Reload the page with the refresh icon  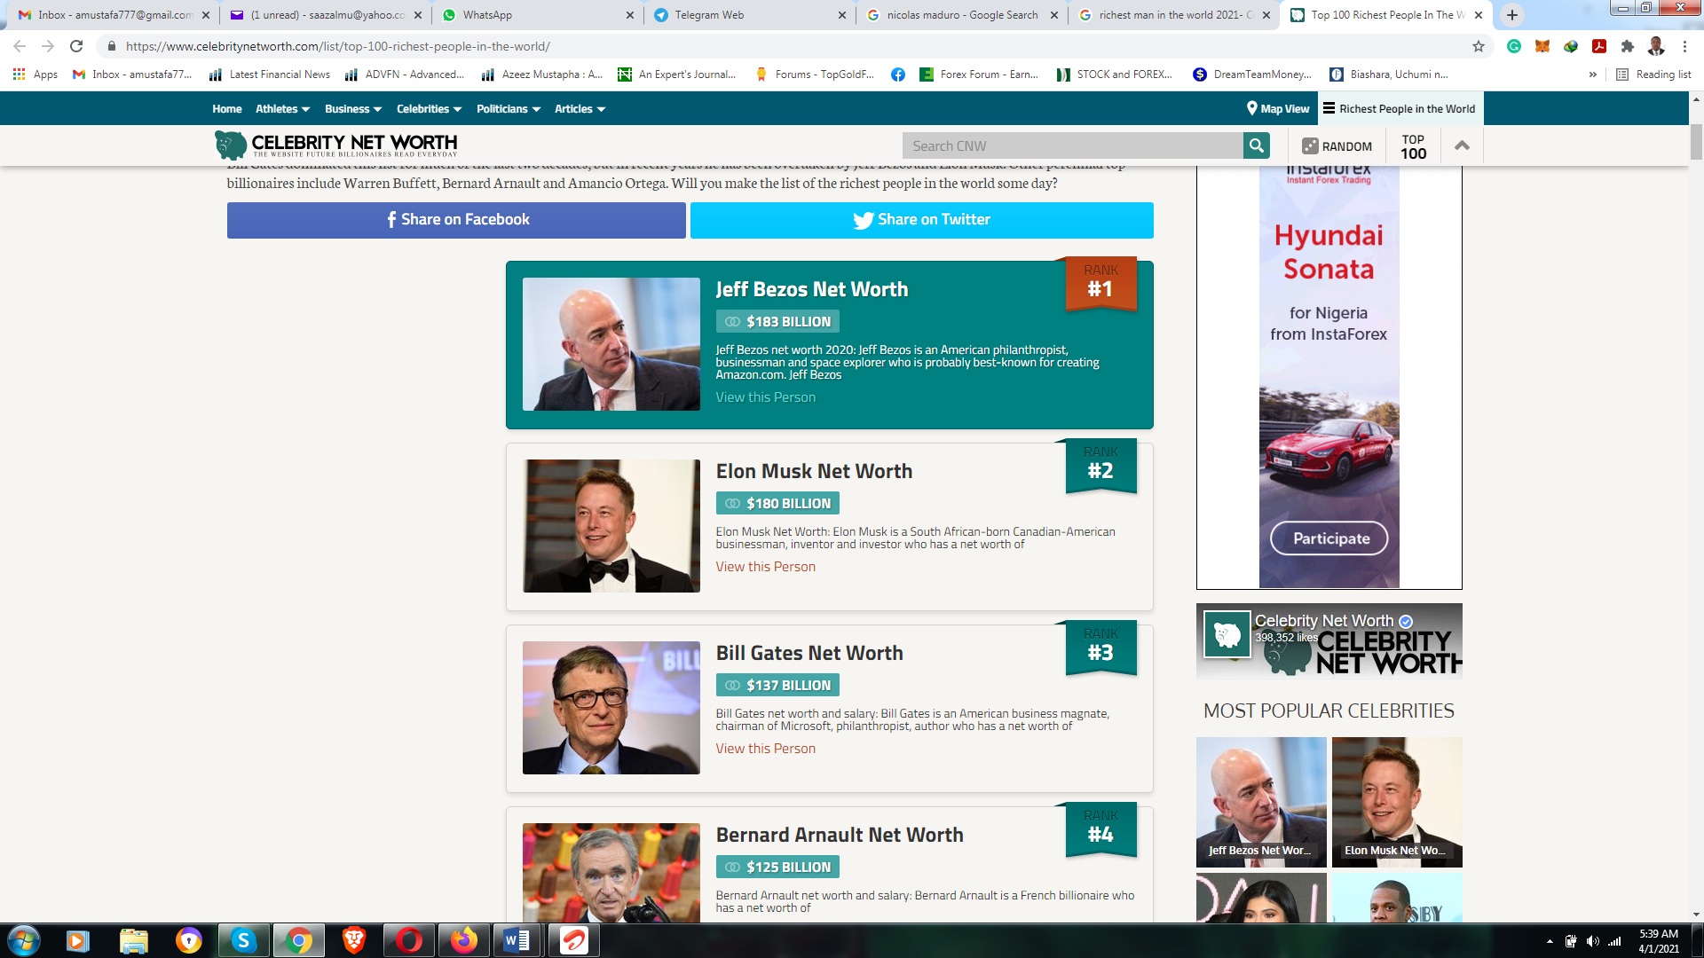pos(76,46)
